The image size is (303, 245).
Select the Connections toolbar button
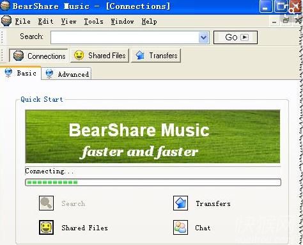pyautogui.click(x=39, y=56)
